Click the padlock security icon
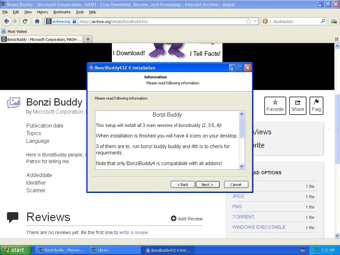Screen dimensions: 340x255 coord(74,21)
